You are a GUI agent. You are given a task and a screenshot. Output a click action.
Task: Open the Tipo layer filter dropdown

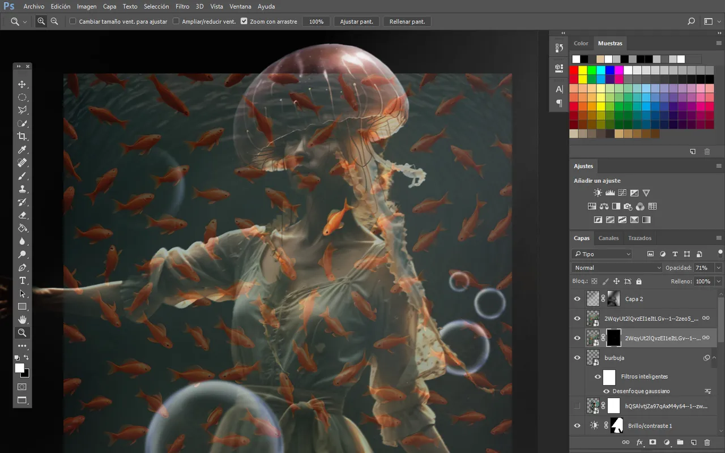pyautogui.click(x=601, y=254)
